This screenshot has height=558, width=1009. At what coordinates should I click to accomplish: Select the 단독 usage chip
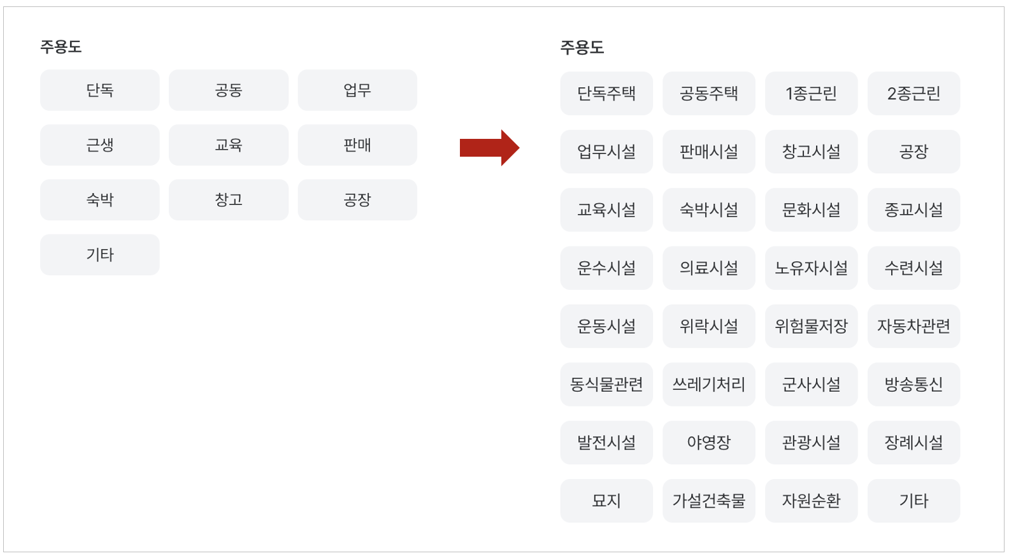[99, 90]
